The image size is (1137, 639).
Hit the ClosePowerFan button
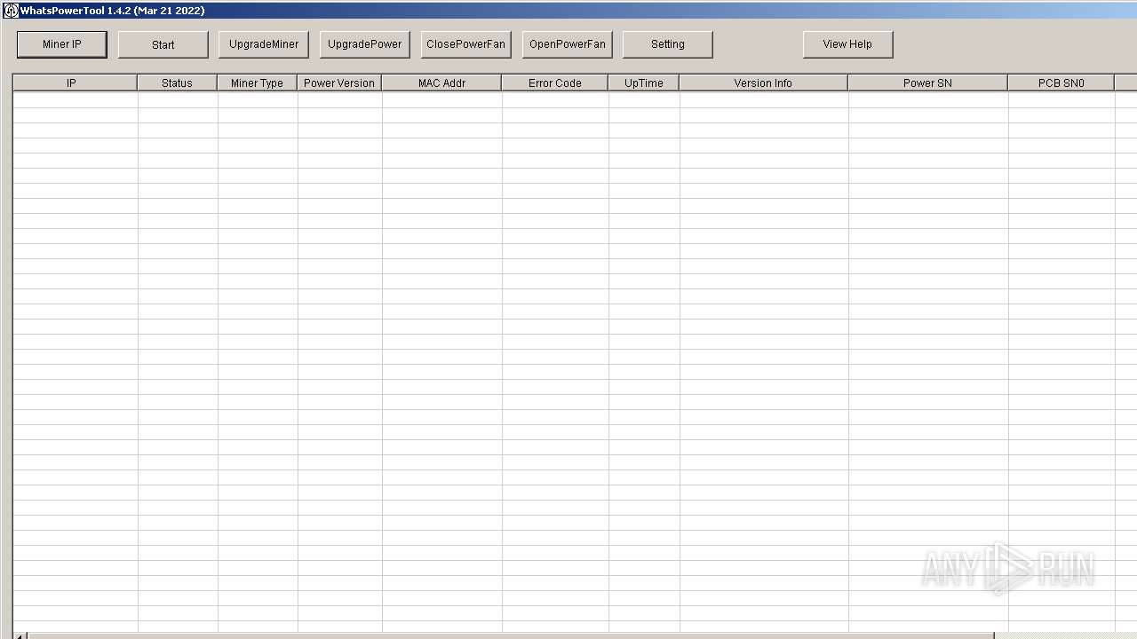click(466, 44)
